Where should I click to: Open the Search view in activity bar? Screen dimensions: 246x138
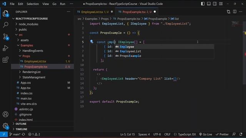[x=5, y=25]
